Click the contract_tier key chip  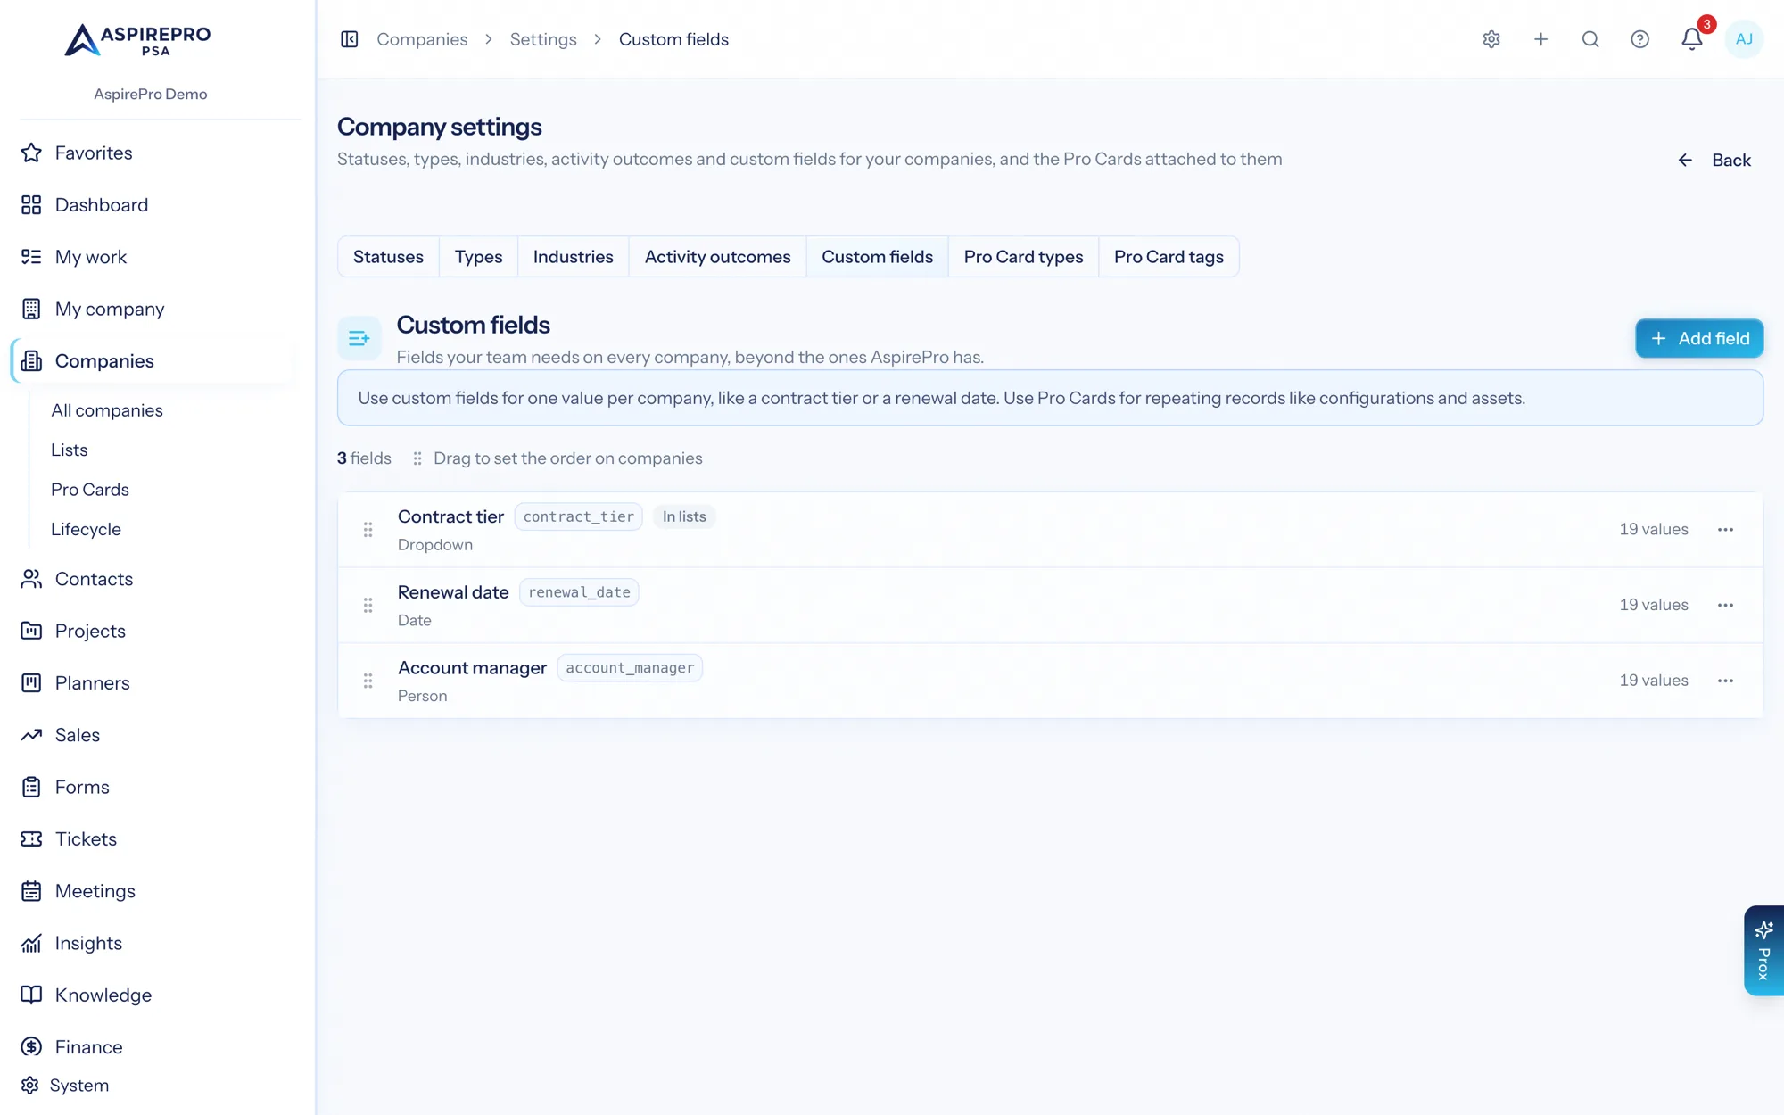coord(579,517)
